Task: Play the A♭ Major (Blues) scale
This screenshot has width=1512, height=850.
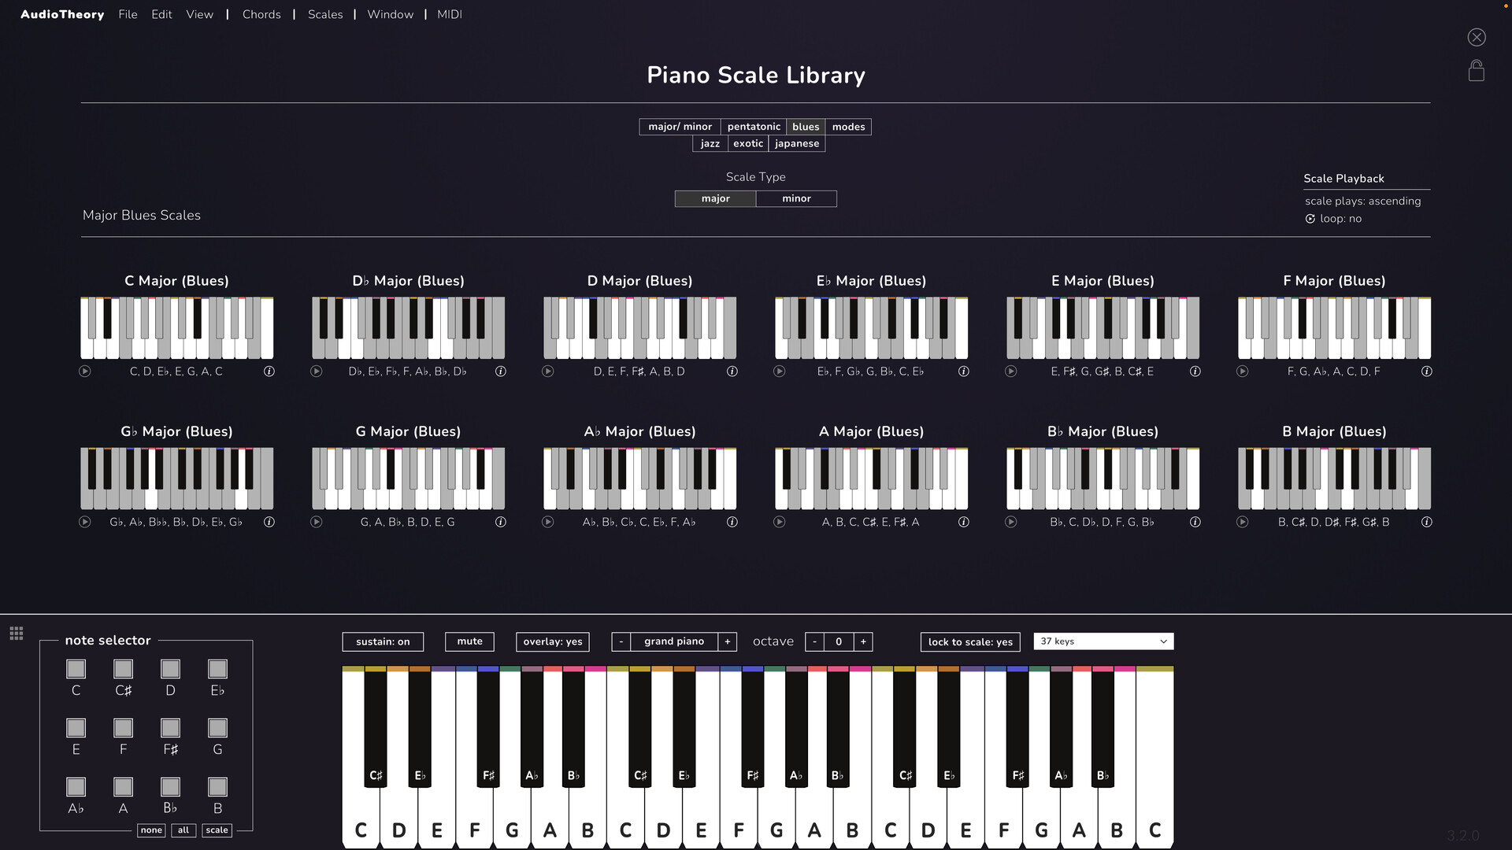Action: click(548, 522)
